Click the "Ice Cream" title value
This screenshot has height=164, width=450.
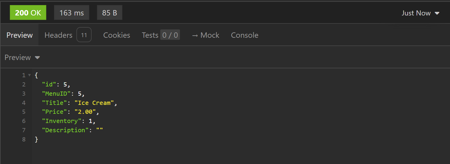tap(94, 103)
